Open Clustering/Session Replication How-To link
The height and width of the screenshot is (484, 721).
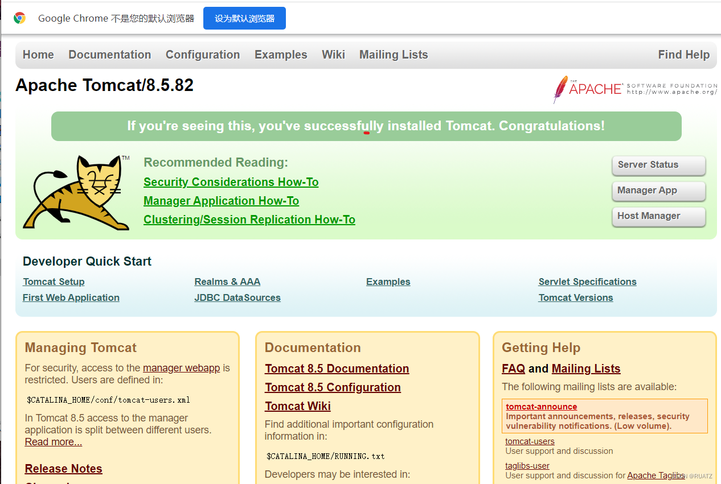coord(249,220)
